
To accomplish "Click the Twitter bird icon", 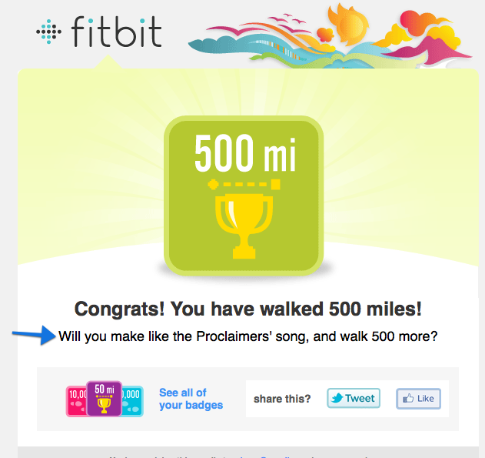I will tap(337, 398).
